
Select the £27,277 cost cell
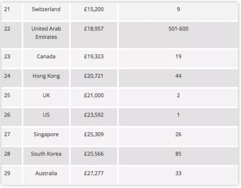click(x=94, y=175)
